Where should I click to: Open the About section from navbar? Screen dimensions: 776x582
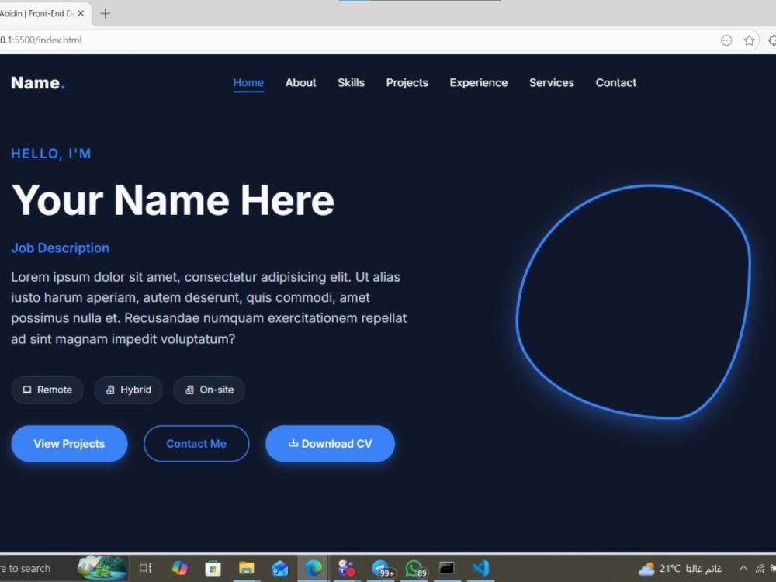(x=300, y=83)
